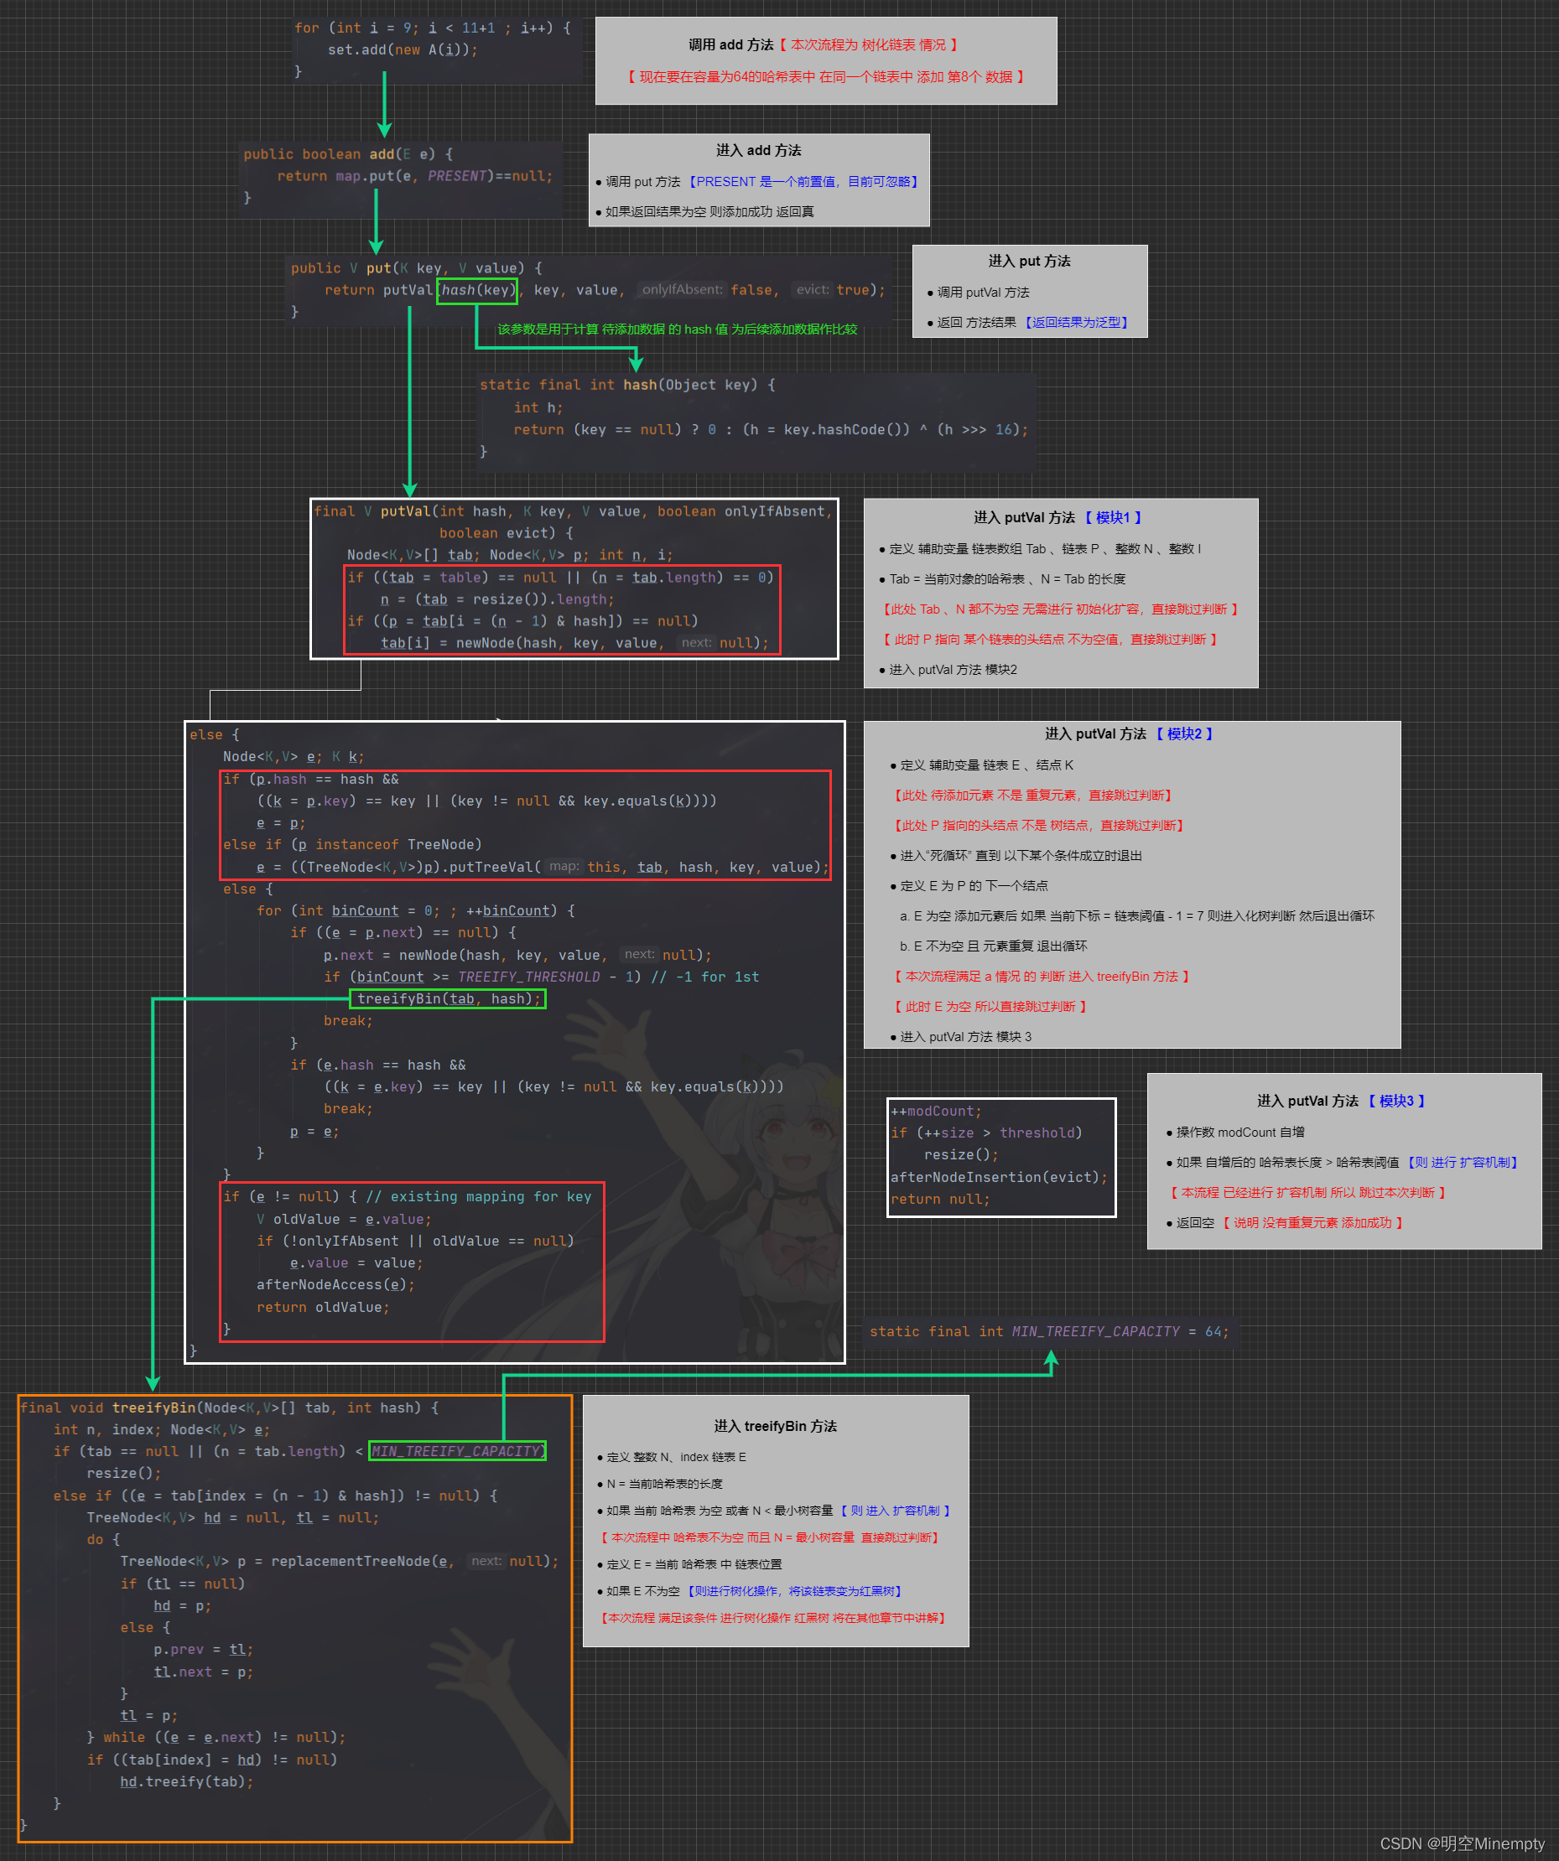1559x1861 pixels.
Task: Click the 'p.prev = tl;' line
Action: tap(204, 1650)
